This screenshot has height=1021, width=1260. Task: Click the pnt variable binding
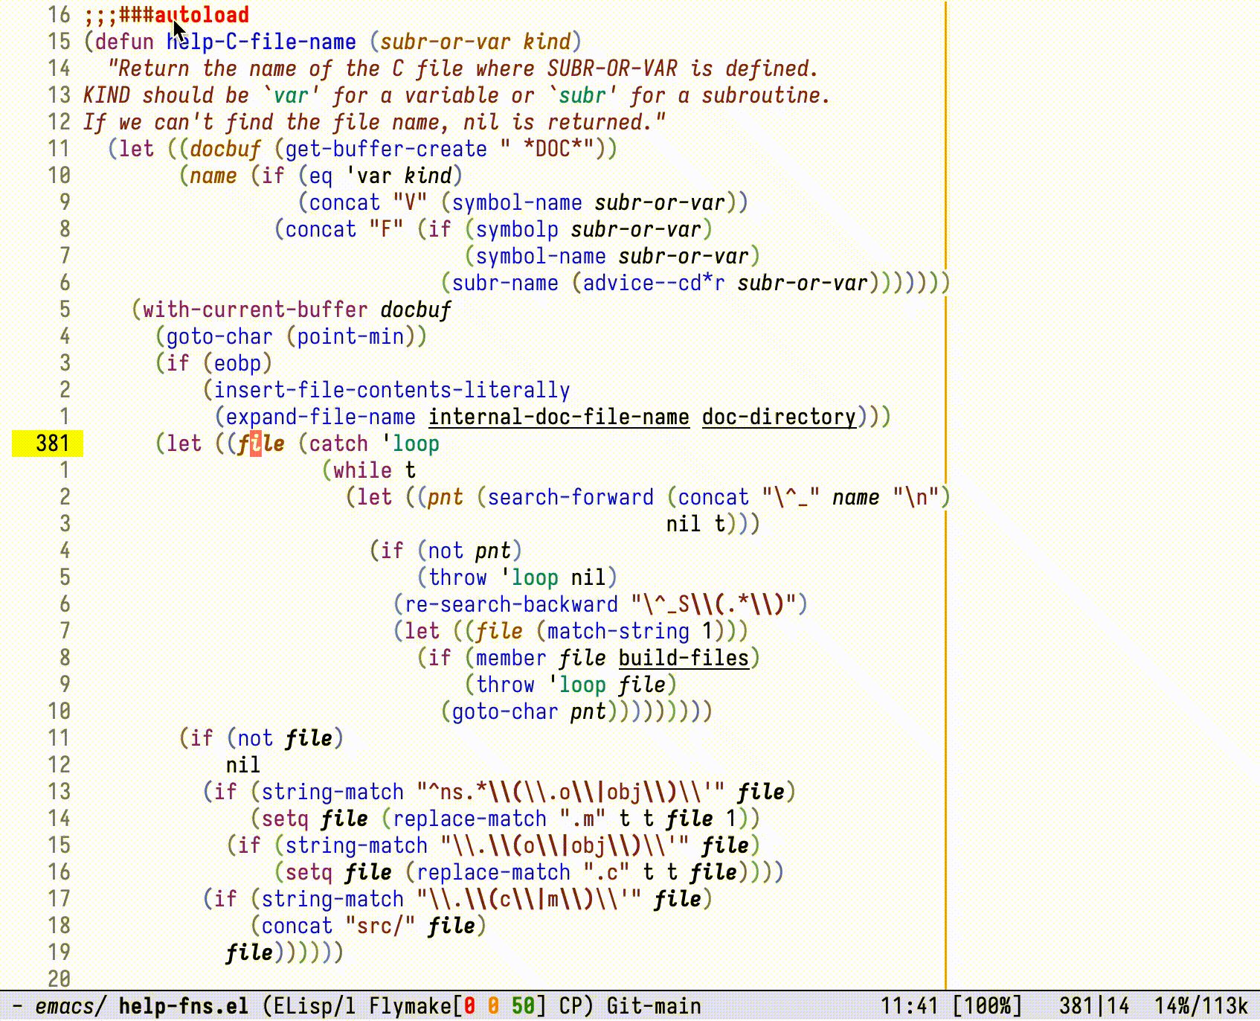click(x=446, y=497)
